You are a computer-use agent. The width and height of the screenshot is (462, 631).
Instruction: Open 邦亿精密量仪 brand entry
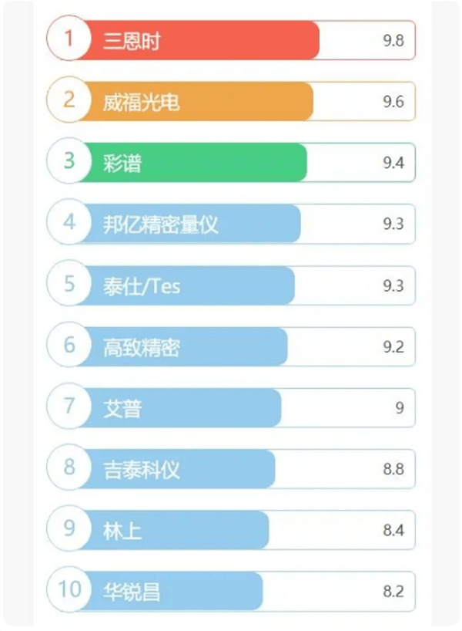pos(160,224)
